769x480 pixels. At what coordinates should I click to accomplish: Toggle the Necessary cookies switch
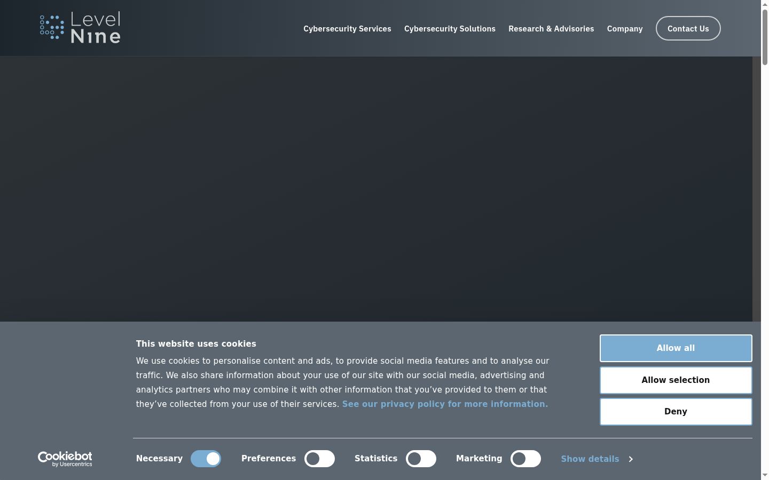206,459
